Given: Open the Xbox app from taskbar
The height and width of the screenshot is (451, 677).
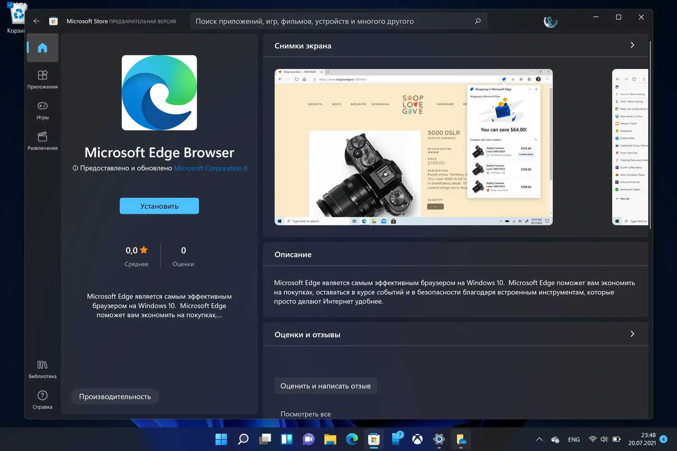Looking at the screenshot, I should pyautogui.click(x=417, y=439).
